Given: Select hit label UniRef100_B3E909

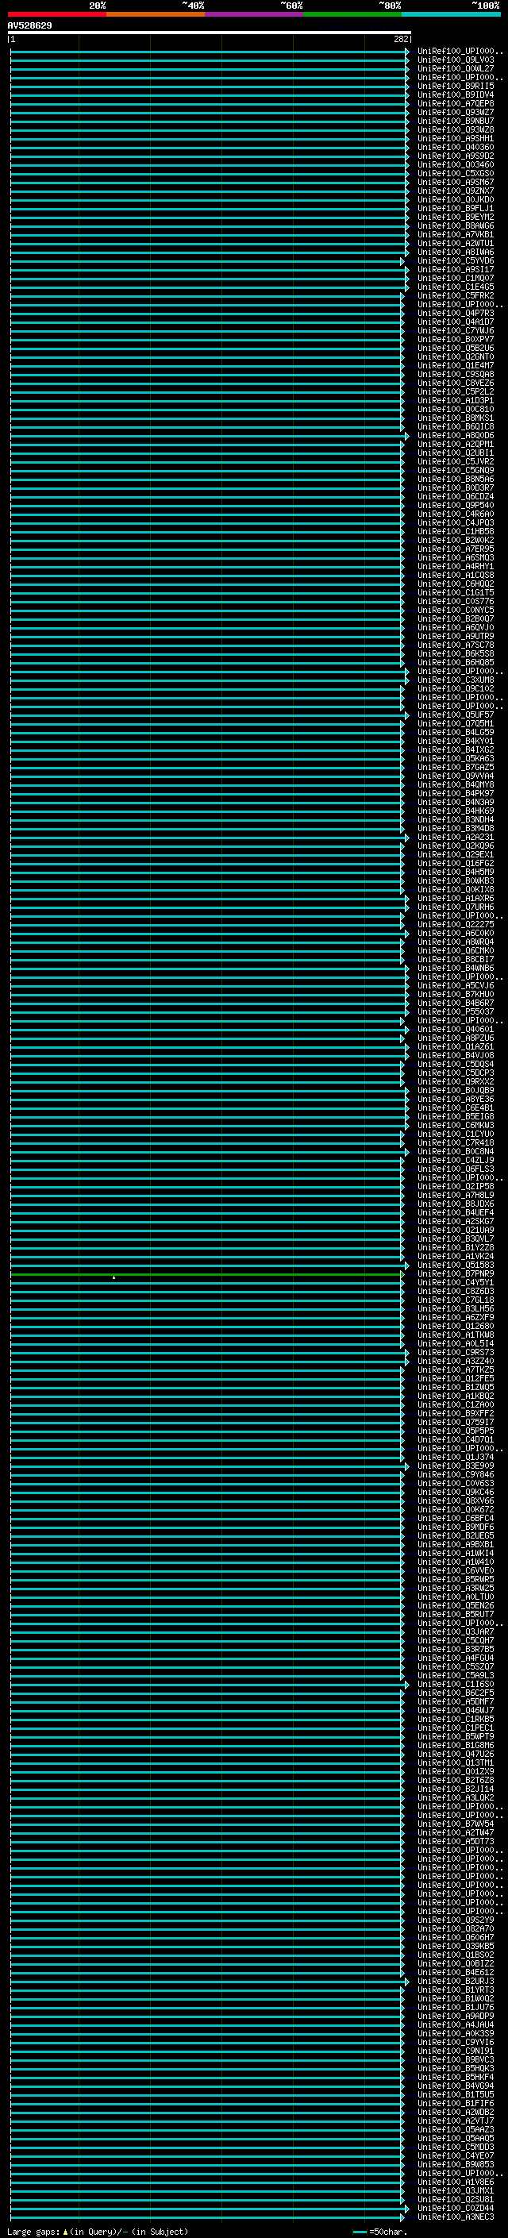Looking at the screenshot, I should tap(455, 1466).
